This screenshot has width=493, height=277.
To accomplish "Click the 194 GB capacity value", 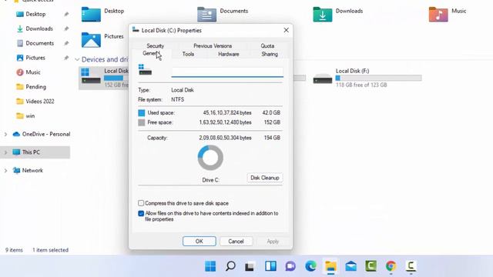I will click(272, 138).
